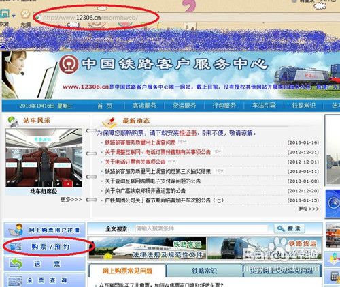Switch to the 铁路常识 tab below the banners
340x287 pixels.
pos(205,271)
